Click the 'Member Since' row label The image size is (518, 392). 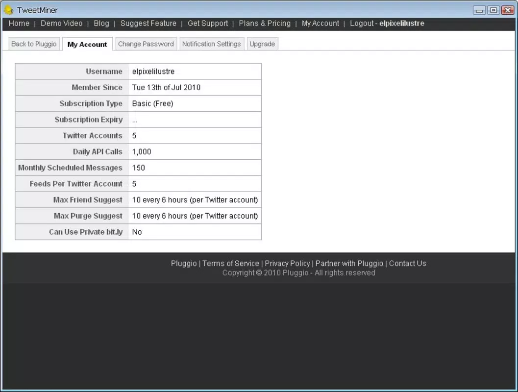97,88
